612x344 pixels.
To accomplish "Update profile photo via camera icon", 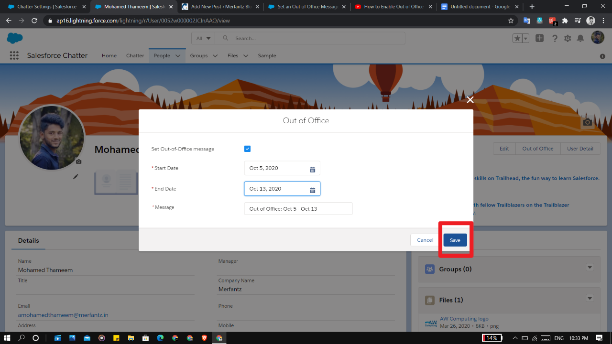I will click(x=78, y=161).
